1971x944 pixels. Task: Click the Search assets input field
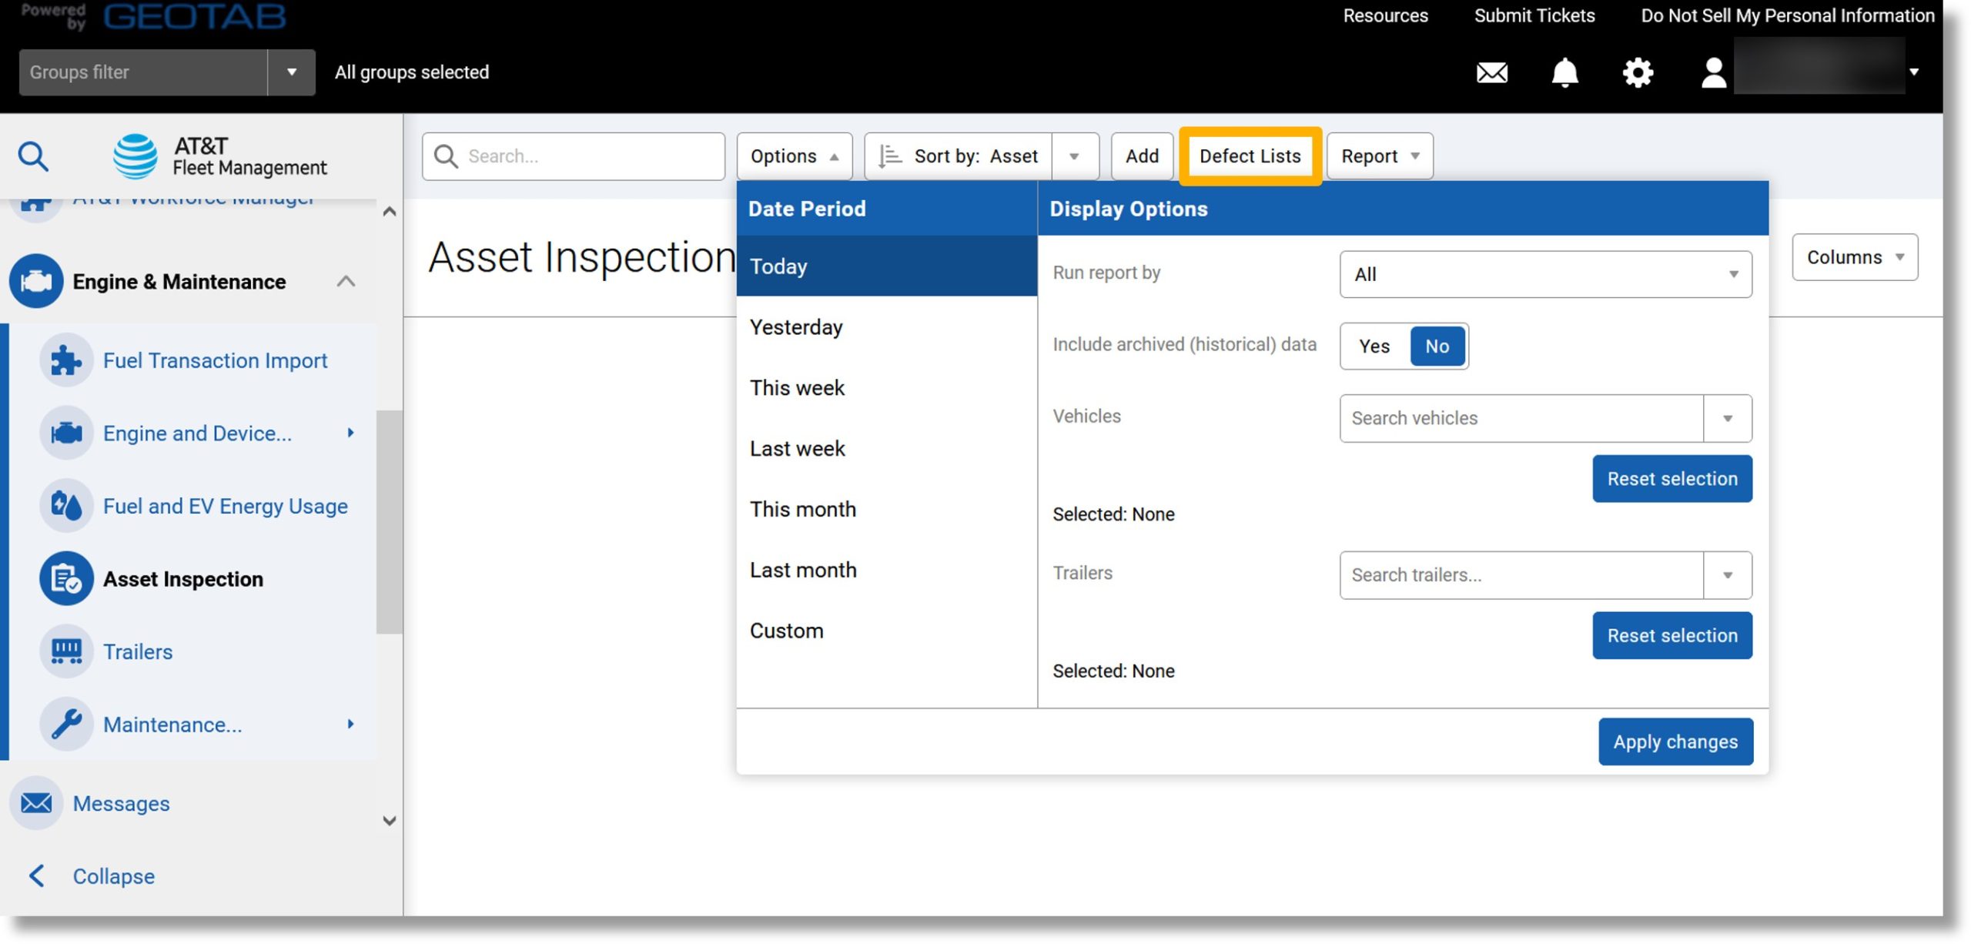[573, 156]
